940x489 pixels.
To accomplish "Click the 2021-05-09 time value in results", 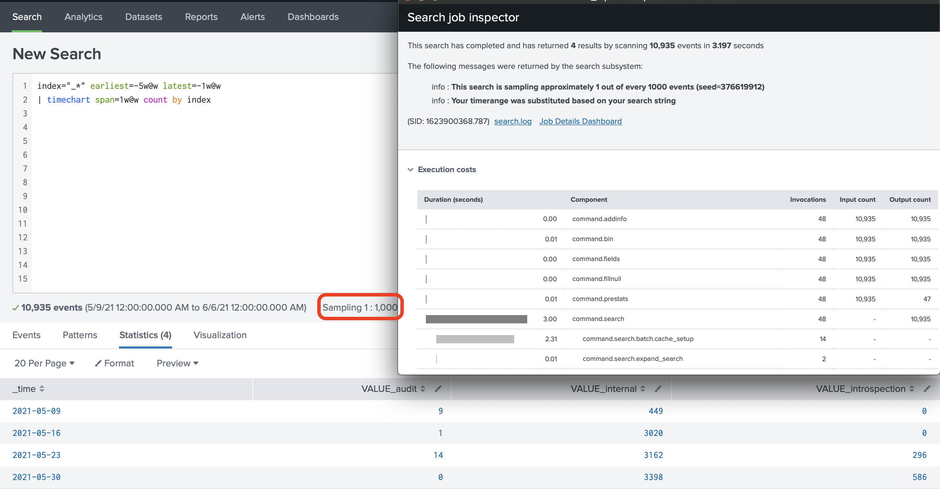I will [x=36, y=411].
